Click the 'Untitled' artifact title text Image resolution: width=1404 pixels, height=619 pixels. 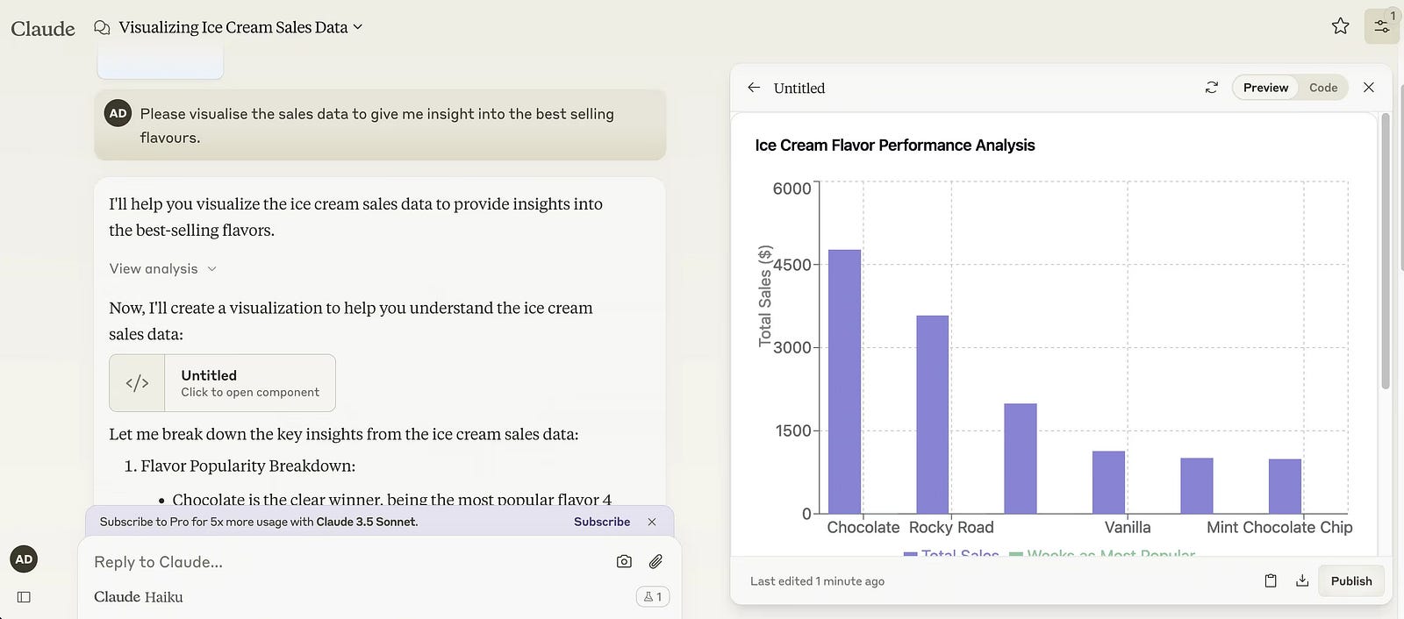(799, 88)
